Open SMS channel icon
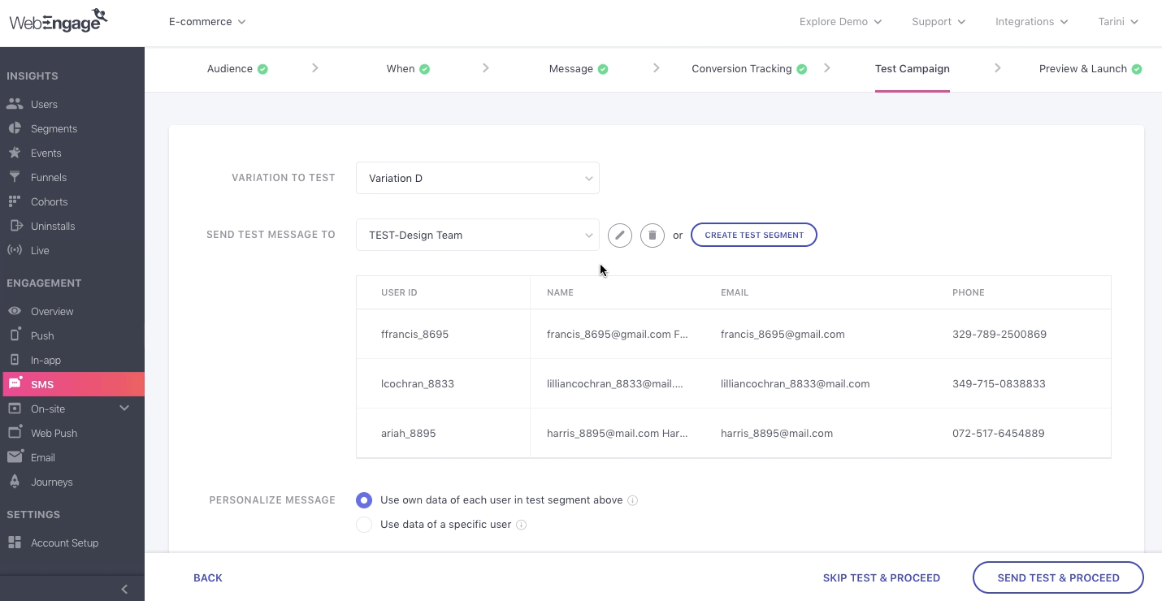This screenshot has height=601, width=1162. 15,383
